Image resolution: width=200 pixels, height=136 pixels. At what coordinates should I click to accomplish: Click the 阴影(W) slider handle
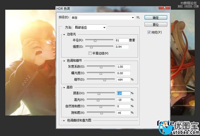(x=99, y=93)
